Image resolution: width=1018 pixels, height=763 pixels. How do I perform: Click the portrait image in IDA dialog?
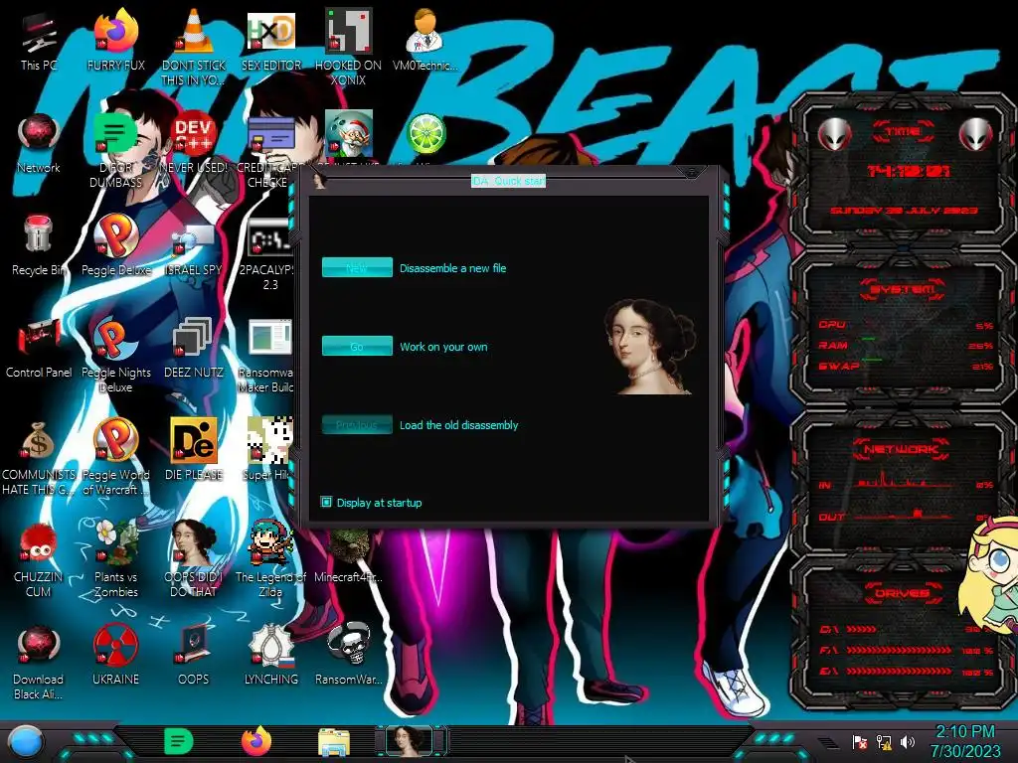tap(650, 346)
